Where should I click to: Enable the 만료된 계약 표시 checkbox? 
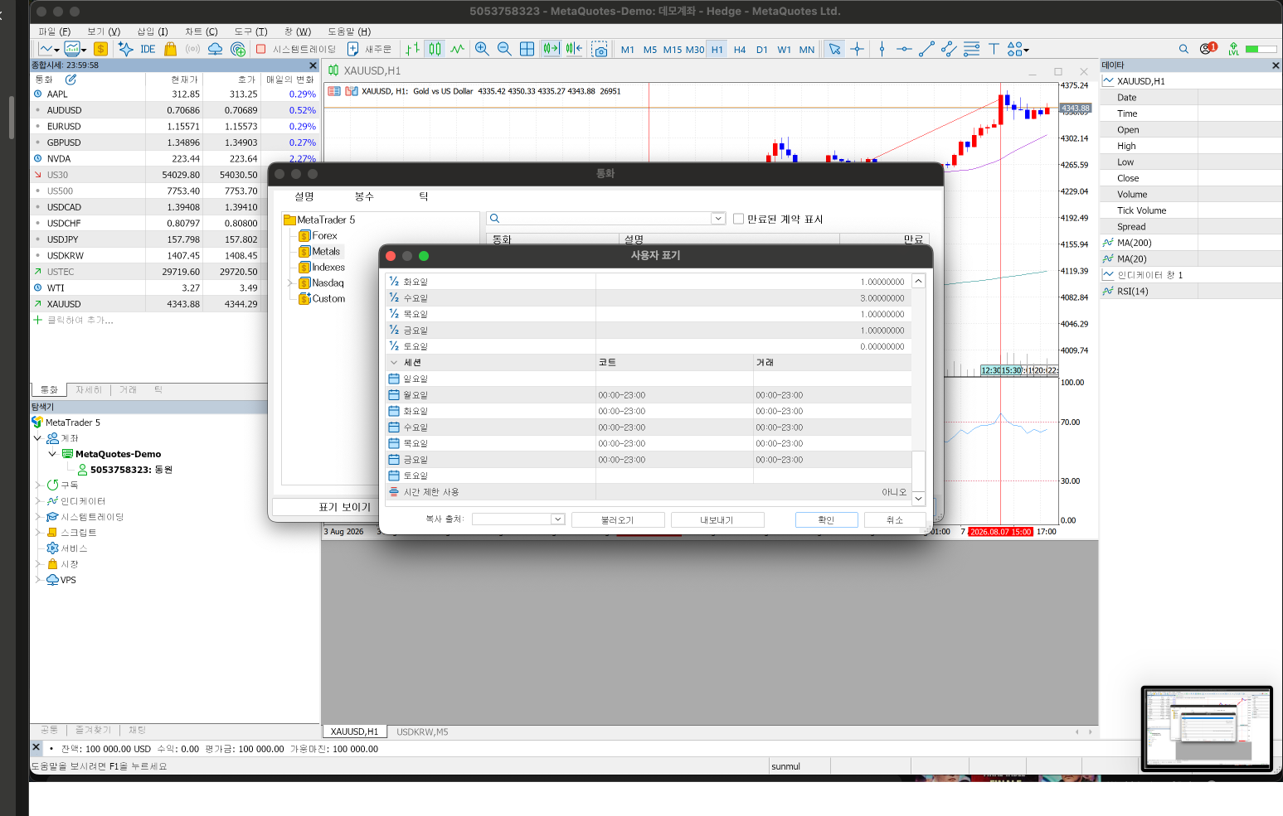pyautogui.click(x=738, y=219)
